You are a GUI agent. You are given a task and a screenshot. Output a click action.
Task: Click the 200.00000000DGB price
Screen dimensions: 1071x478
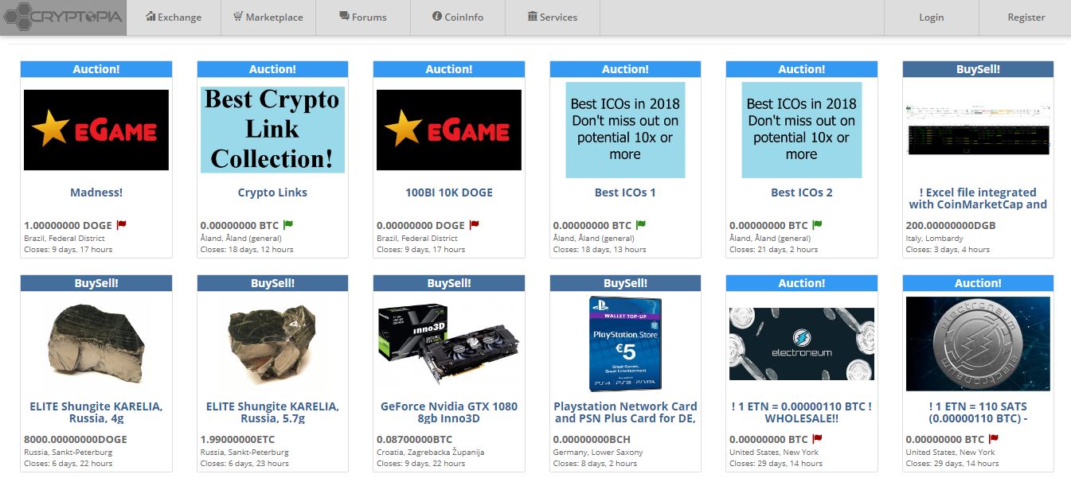(x=951, y=225)
